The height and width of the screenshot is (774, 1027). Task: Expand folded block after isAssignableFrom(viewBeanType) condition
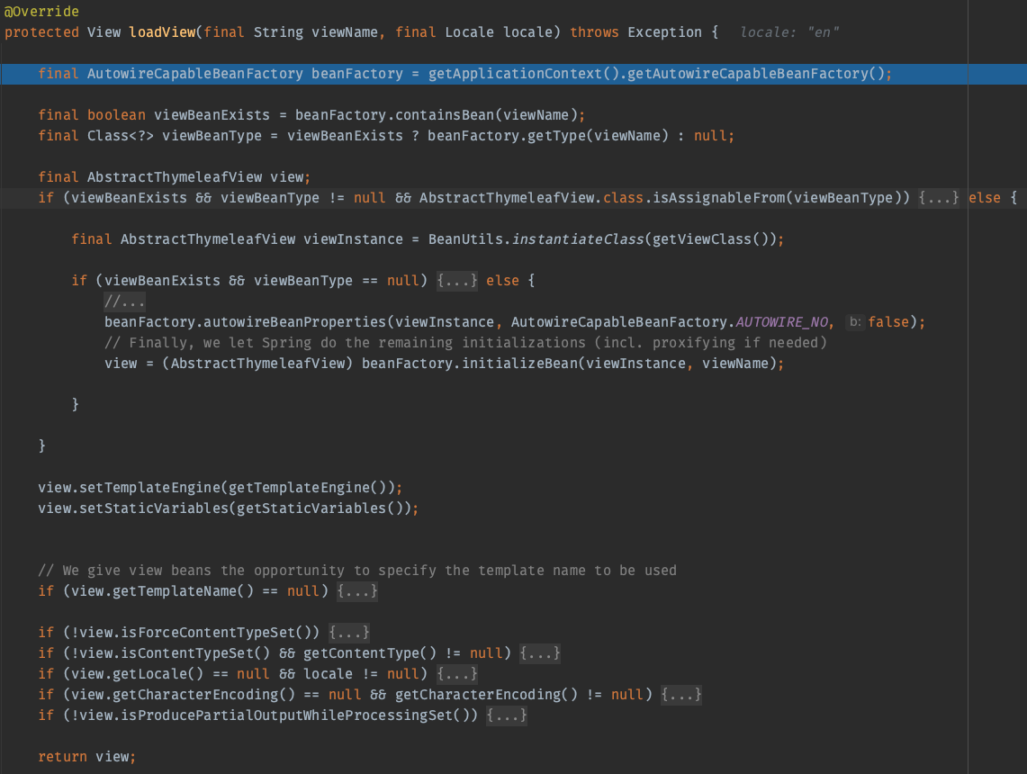(940, 198)
